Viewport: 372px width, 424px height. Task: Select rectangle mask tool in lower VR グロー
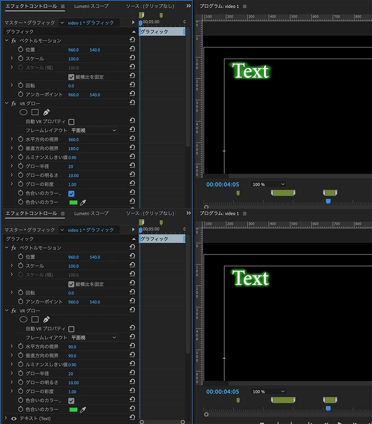point(35,319)
